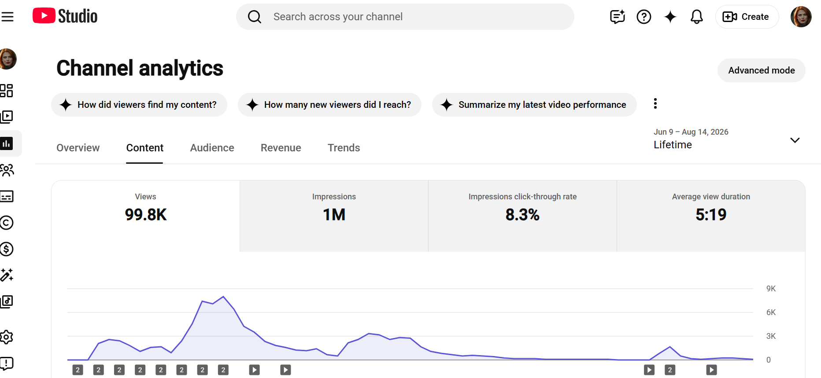The height and width of the screenshot is (378, 821).
Task: Go to YouTube Studio home logo
Action: point(65,16)
